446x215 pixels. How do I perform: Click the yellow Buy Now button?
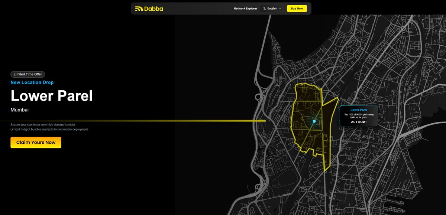(297, 9)
